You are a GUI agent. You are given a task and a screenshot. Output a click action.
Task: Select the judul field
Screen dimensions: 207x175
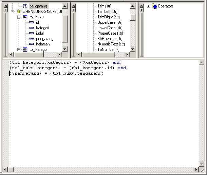(x=40, y=33)
